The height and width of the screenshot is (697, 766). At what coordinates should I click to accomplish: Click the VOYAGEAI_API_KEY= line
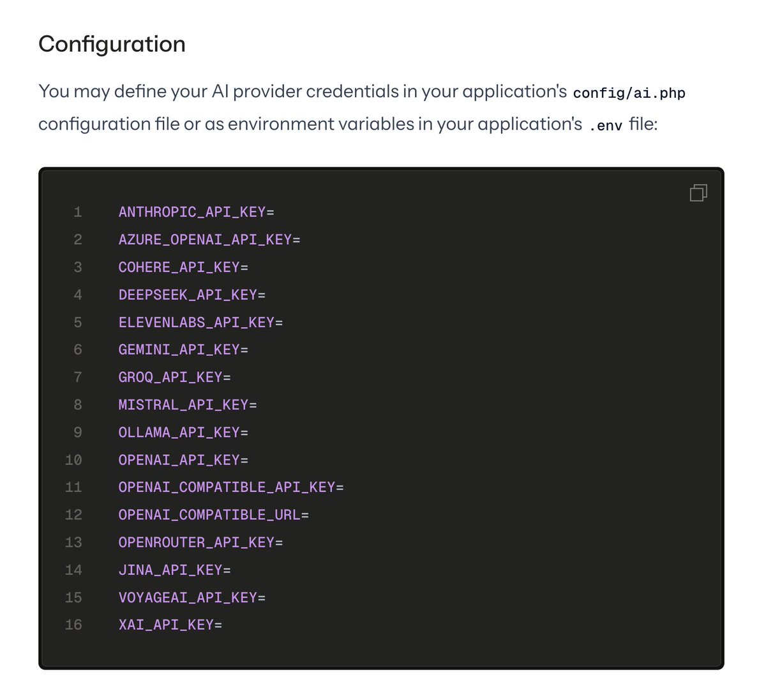tap(191, 597)
